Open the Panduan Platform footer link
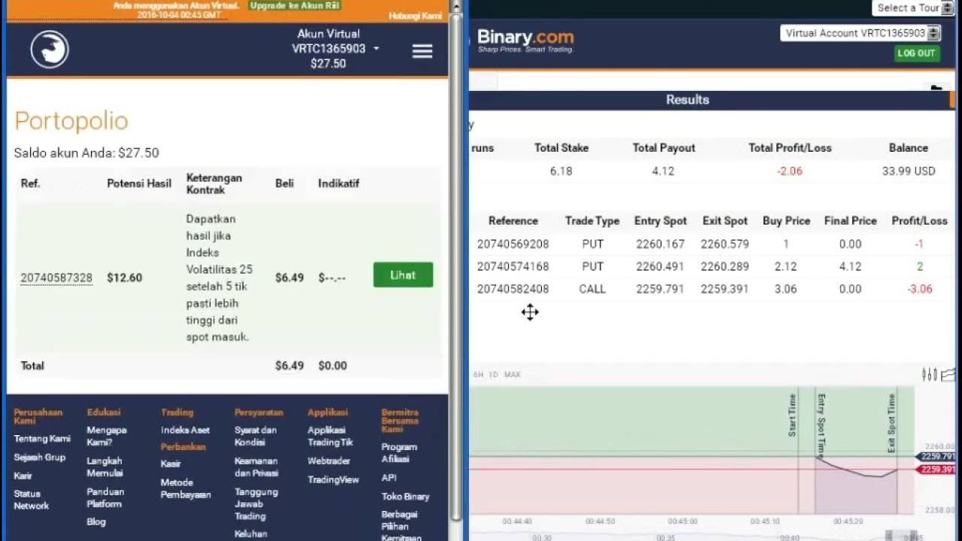Screen dimensions: 962x541 106,497
